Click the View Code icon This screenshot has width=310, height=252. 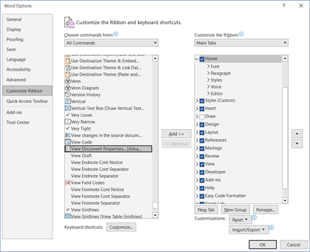[68, 142]
